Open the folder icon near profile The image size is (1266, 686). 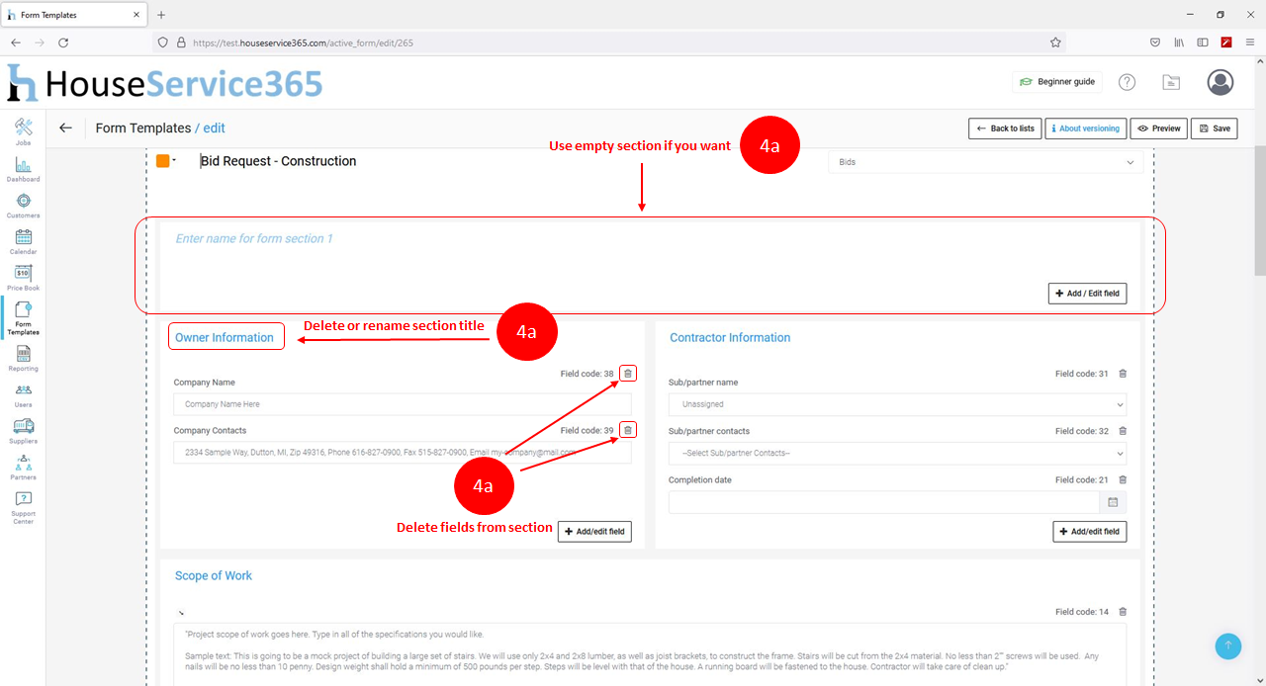[1171, 82]
